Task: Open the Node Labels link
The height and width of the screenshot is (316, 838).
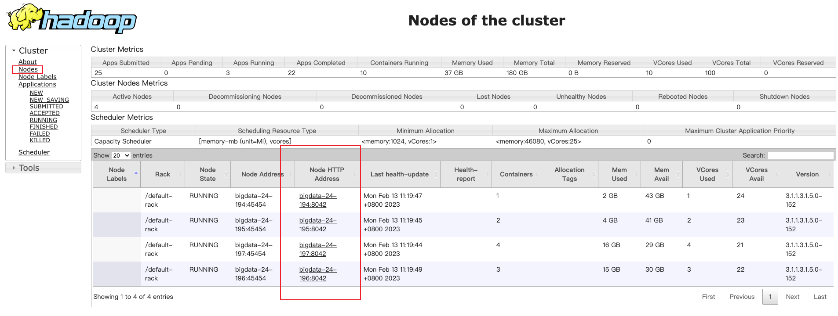Action: (37, 77)
